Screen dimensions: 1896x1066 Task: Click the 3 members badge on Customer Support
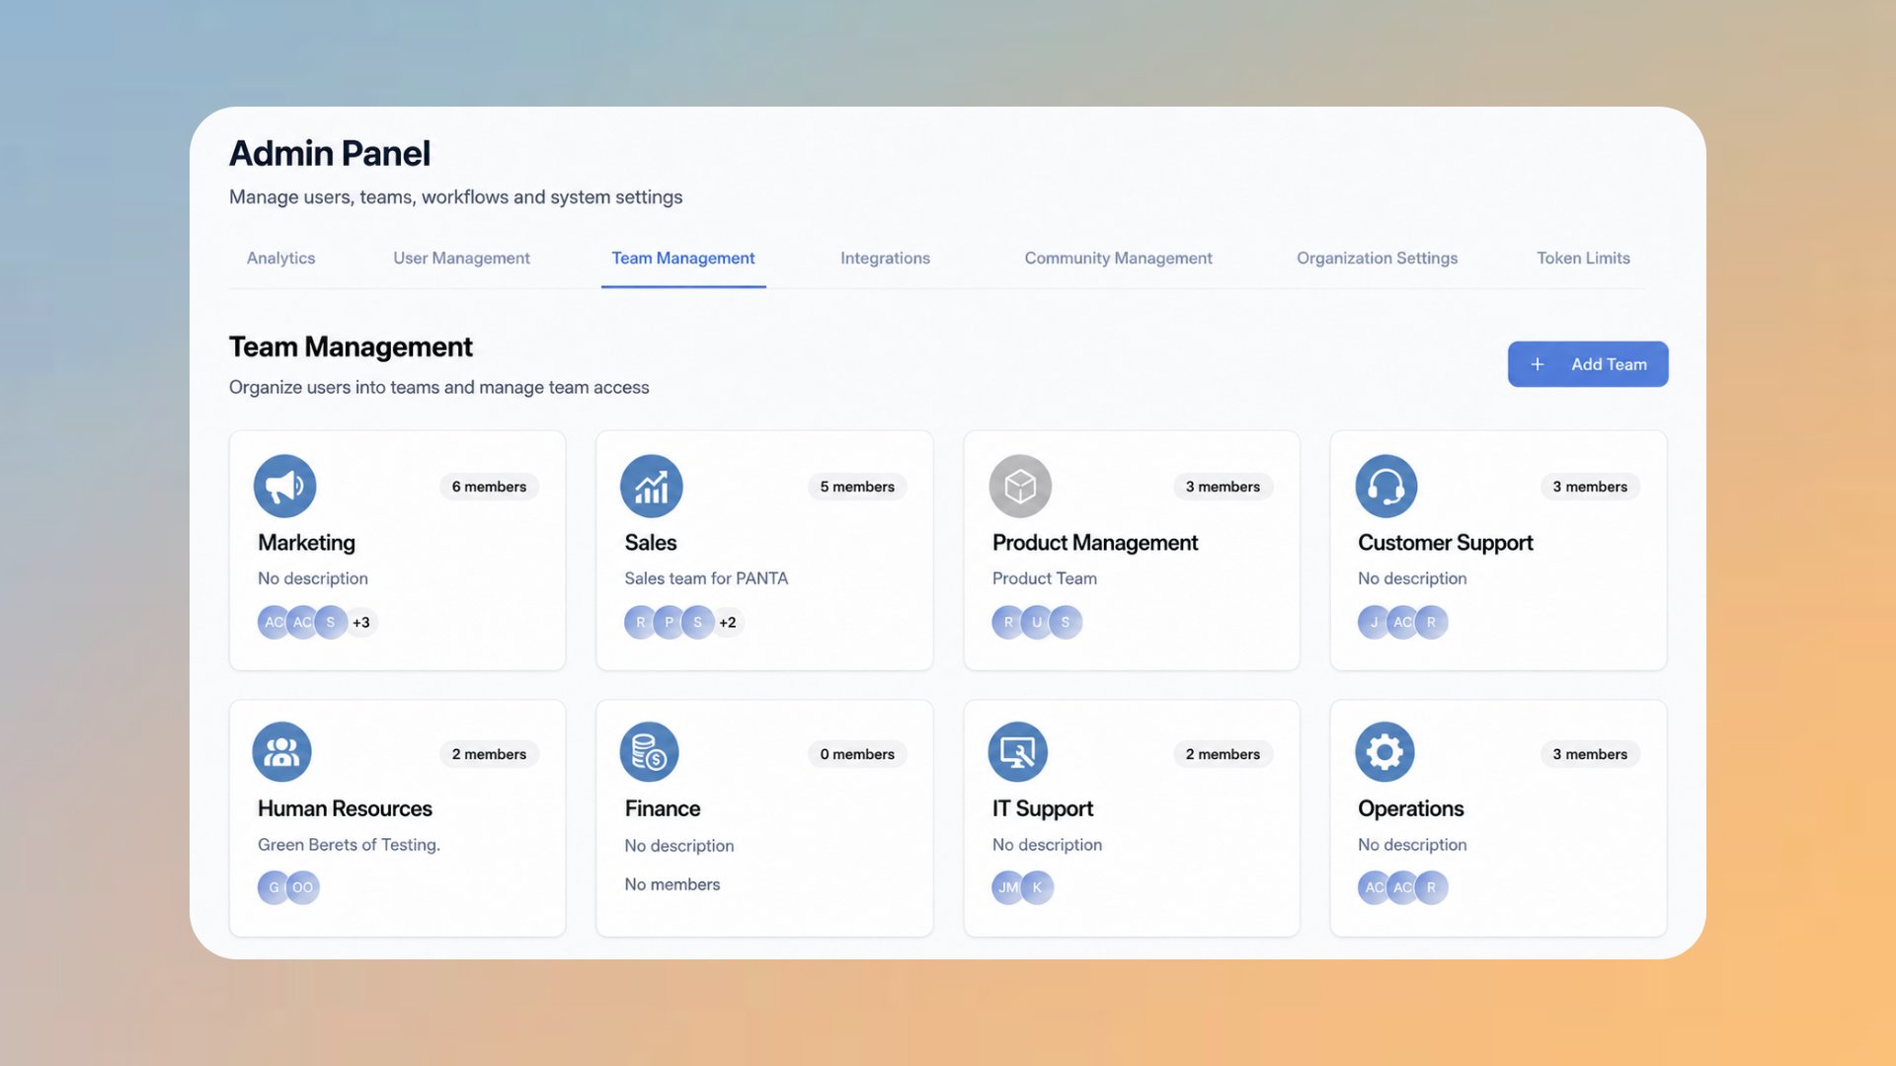[x=1590, y=487]
